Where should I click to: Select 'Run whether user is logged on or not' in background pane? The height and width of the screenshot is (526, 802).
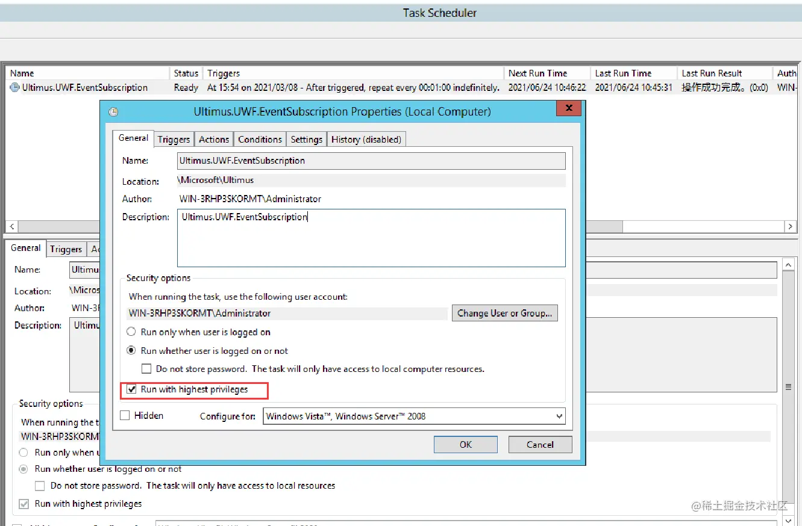(23, 469)
